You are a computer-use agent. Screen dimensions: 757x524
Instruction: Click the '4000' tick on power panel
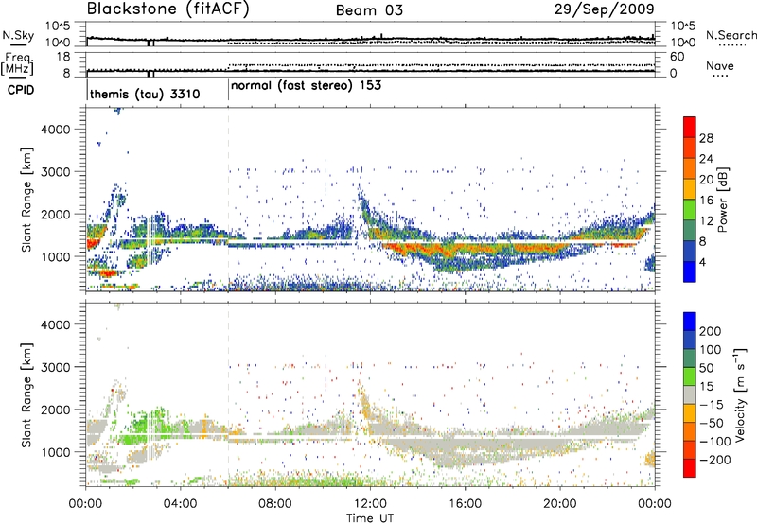pos(56,130)
